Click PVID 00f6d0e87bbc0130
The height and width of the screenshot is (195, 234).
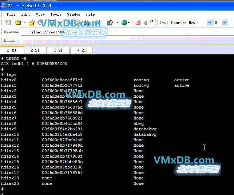pyautogui.click(x=62, y=167)
